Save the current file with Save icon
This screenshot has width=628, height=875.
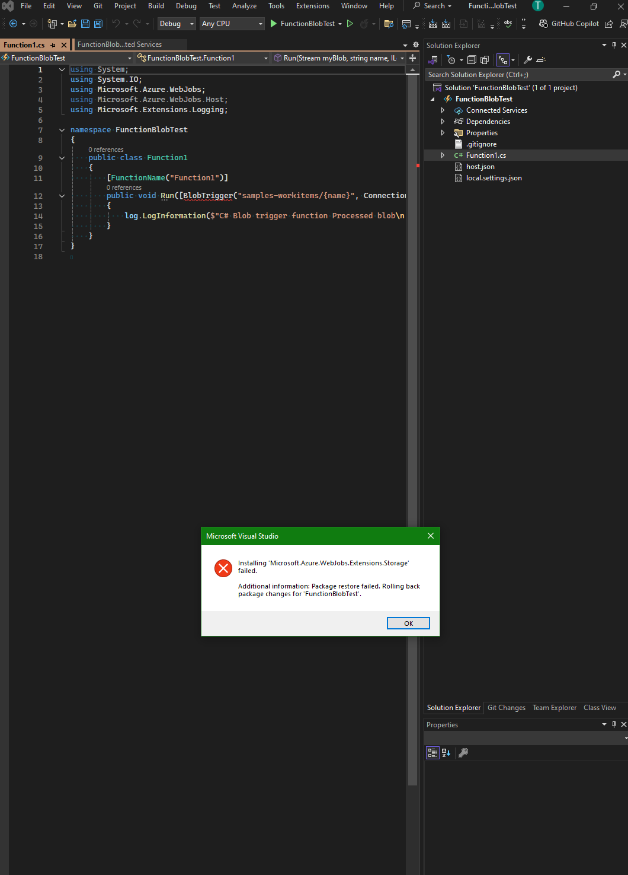click(x=85, y=24)
